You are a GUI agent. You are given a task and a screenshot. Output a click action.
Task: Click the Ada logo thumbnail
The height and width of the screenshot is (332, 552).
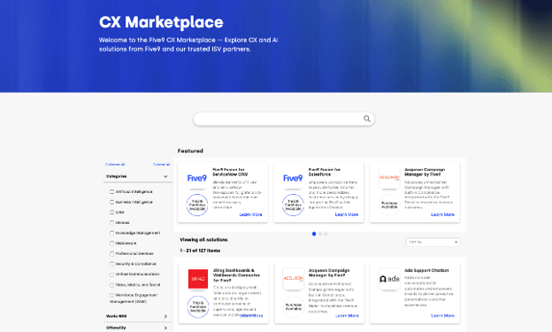389,279
